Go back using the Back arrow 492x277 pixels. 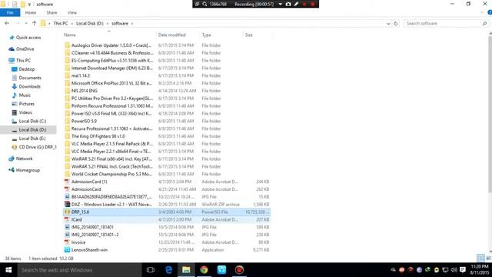pos(7,23)
